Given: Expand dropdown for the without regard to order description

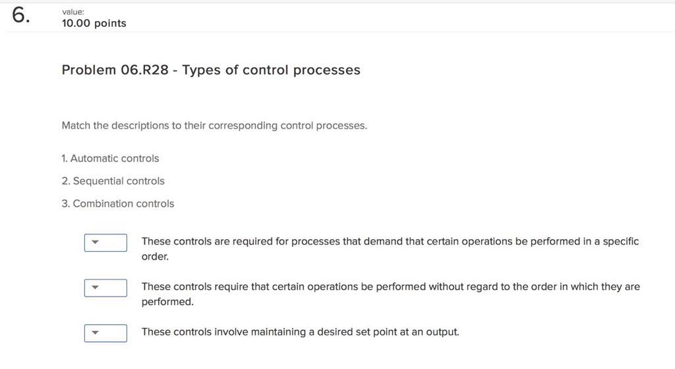Looking at the screenshot, I should pyautogui.click(x=105, y=288).
